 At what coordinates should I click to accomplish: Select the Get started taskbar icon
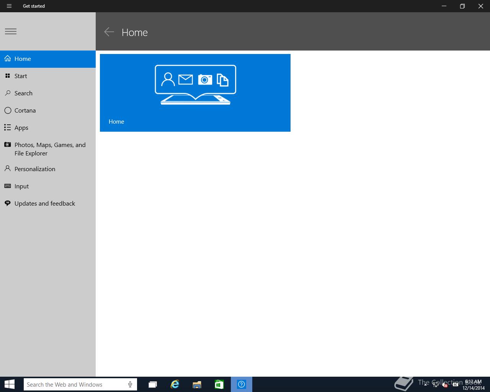pyautogui.click(x=242, y=384)
